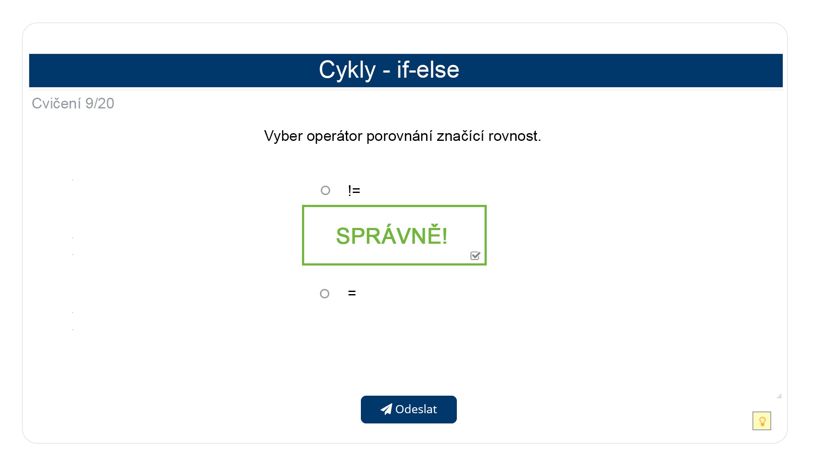
Task: Choose the equality operator option
Action: (326, 293)
